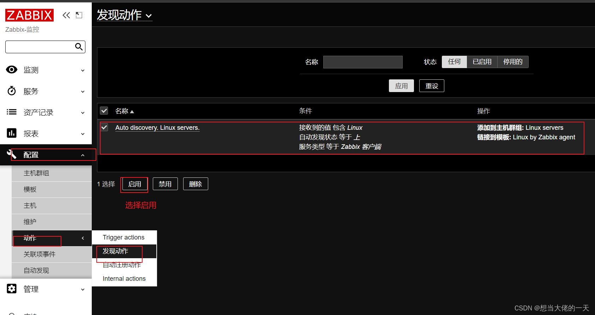Open 主机群组 in the sidebar
Image resolution: width=595 pixels, height=315 pixels.
tap(52, 173)
